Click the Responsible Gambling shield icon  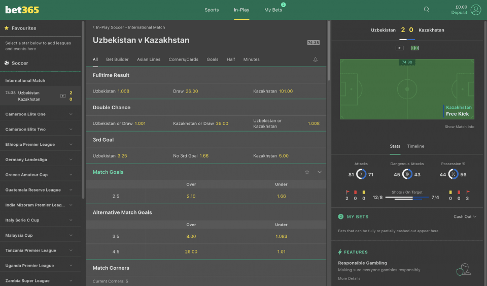pos(464,269)
